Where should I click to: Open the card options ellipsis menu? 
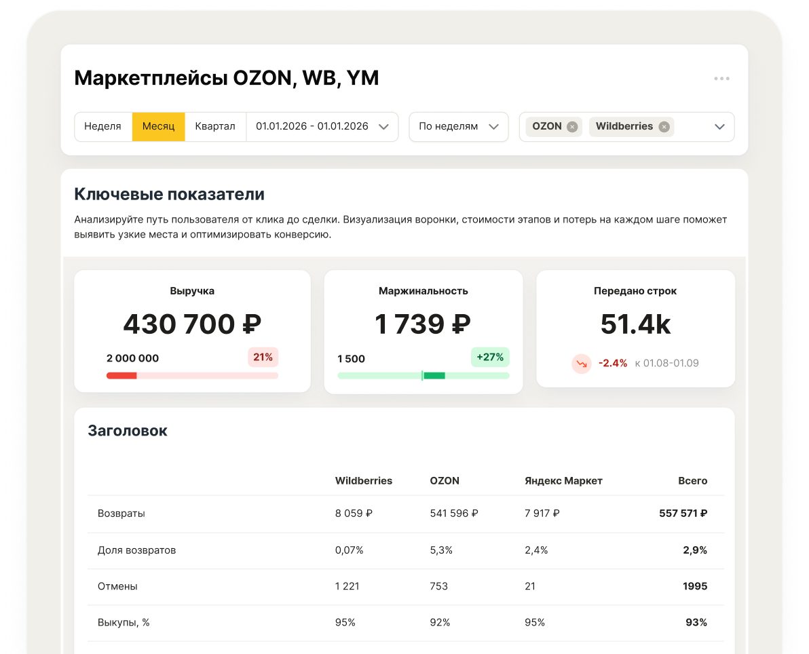click(721, 78)
